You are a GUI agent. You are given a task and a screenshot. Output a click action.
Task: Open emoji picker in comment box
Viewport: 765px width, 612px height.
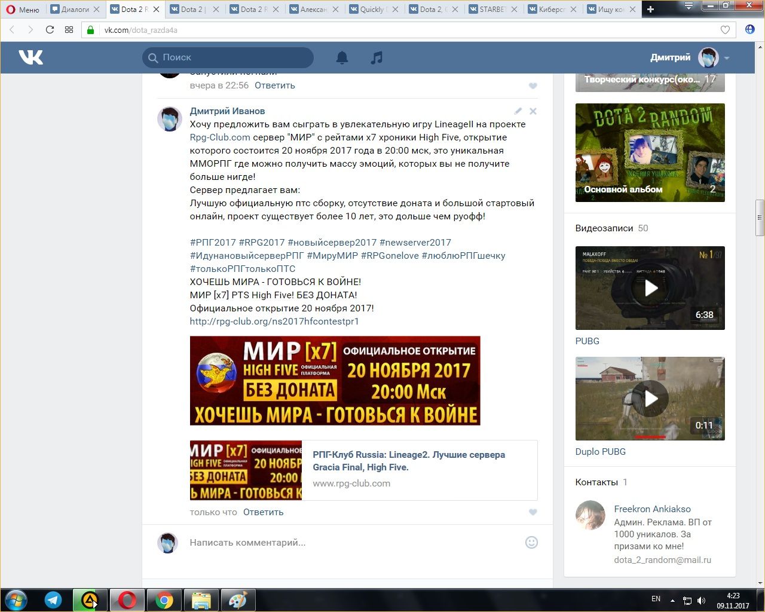(531, 543)
